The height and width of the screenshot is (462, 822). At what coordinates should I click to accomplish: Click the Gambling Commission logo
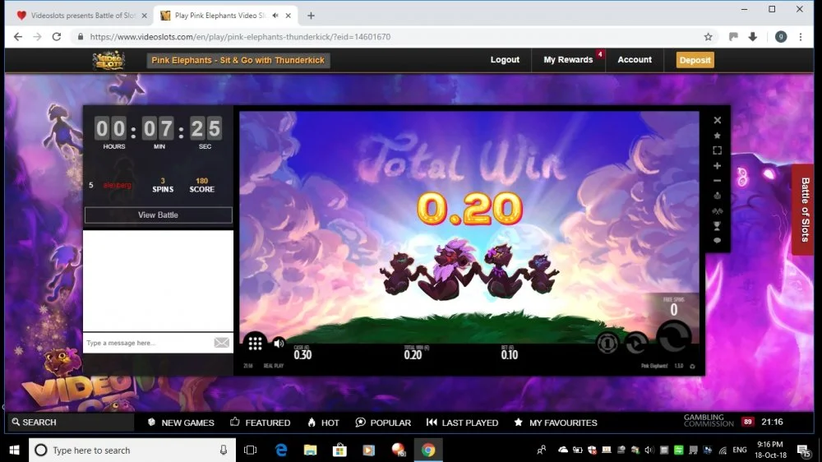pyautogui.click(x=709, y=421)
